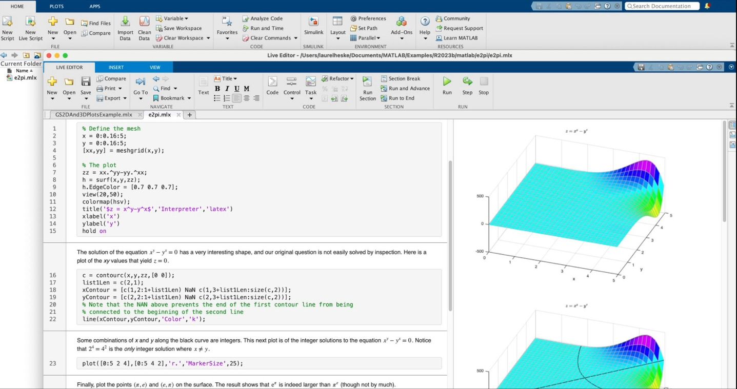Click the notification bell icon
737x389 pixels.
(708, 6)
